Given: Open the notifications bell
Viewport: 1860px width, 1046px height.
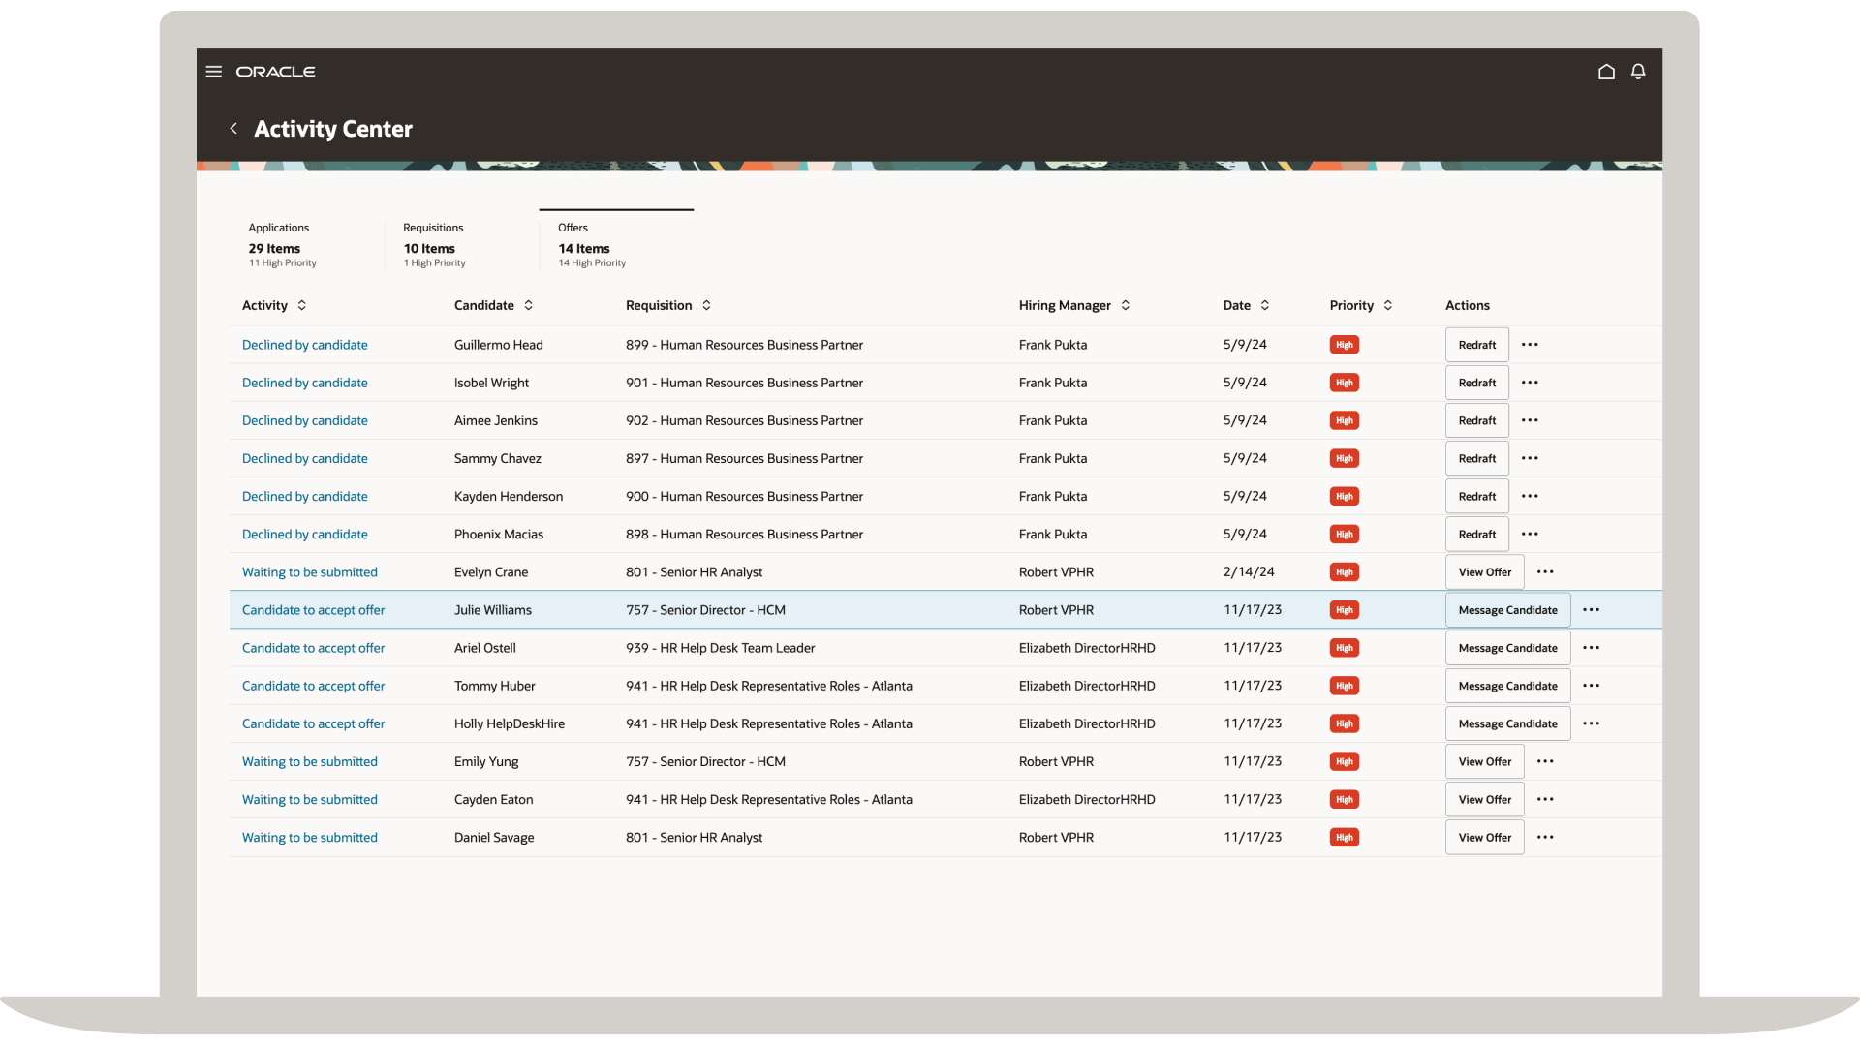Looking at the screenshot, I should coord(1638,72).
